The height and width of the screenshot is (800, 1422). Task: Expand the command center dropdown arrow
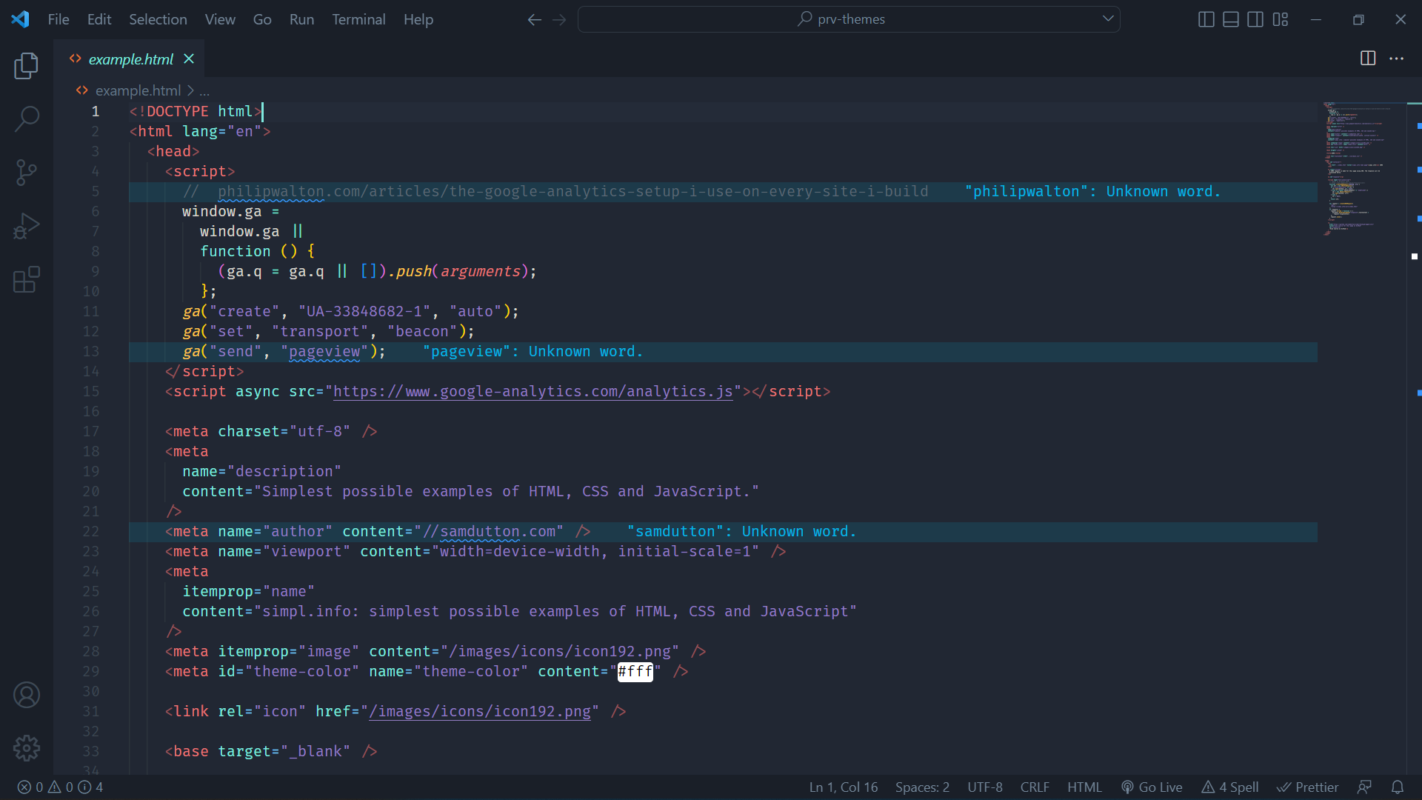click(x=1108, y=19)
